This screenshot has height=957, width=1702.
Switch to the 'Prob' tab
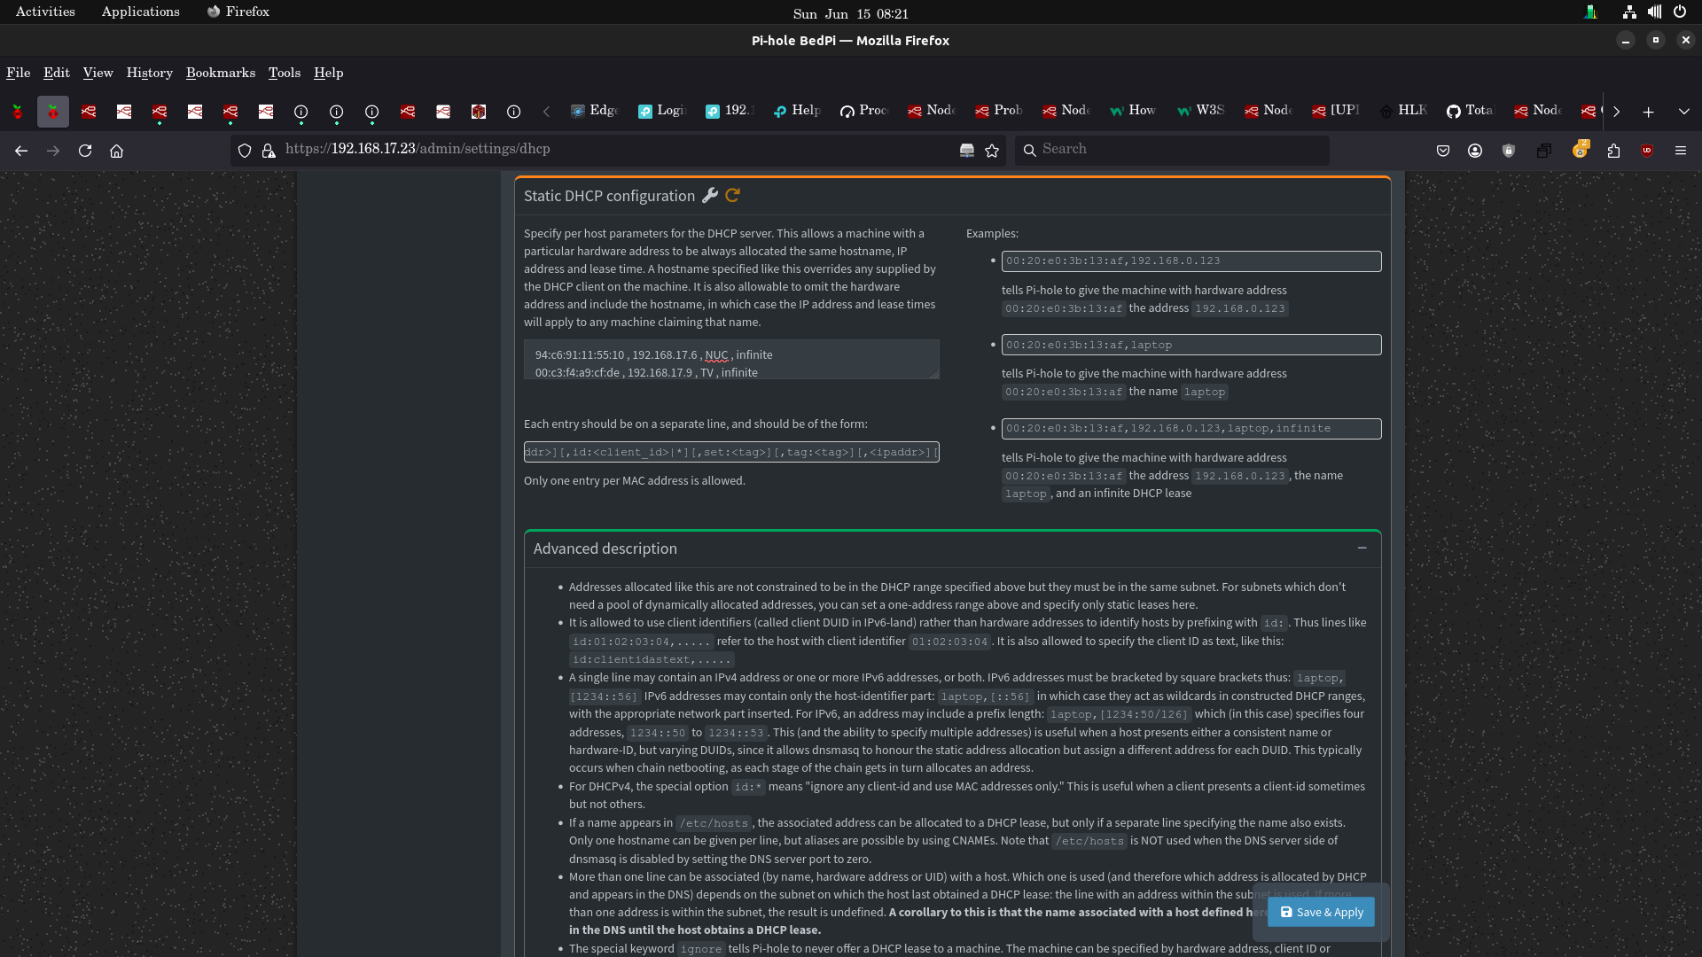click(999, 111)
